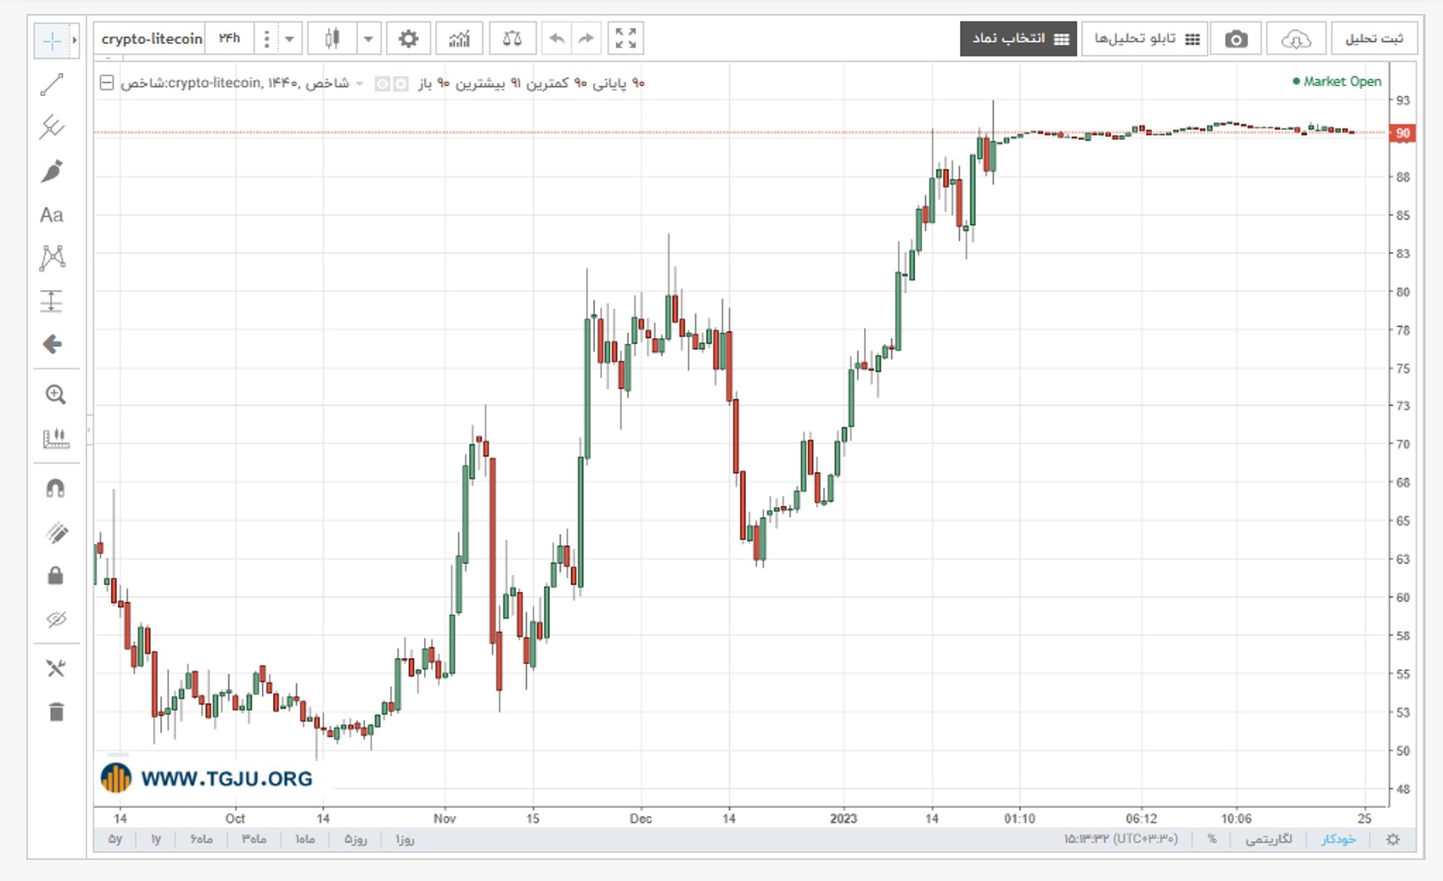Open the pattern drawing tool
Image resolution: width=1443 pixels, height=881 pixels.
[52, 257]
